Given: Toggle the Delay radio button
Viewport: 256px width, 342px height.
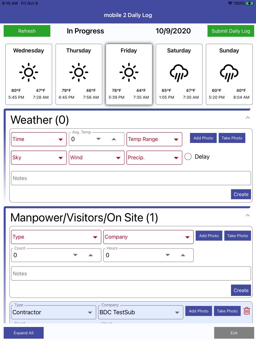Looking at the screenshot, I should (x=188, y=157).
